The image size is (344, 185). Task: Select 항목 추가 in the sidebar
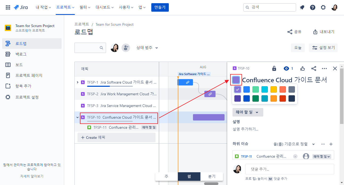pyautogui.click(x=32, y=86)
